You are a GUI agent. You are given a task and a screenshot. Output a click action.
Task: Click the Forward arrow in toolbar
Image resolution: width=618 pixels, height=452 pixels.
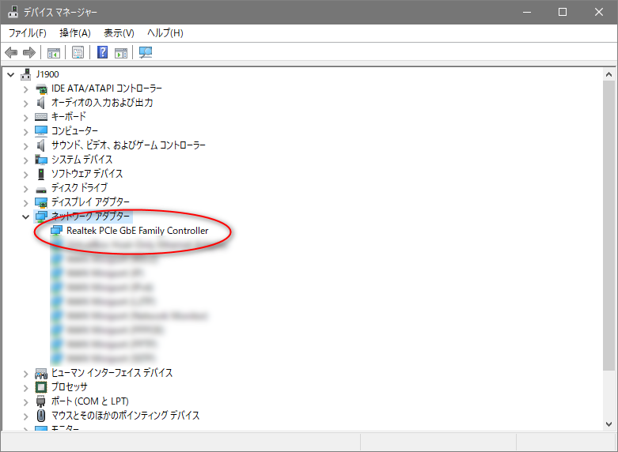click(x=29, y=53)
